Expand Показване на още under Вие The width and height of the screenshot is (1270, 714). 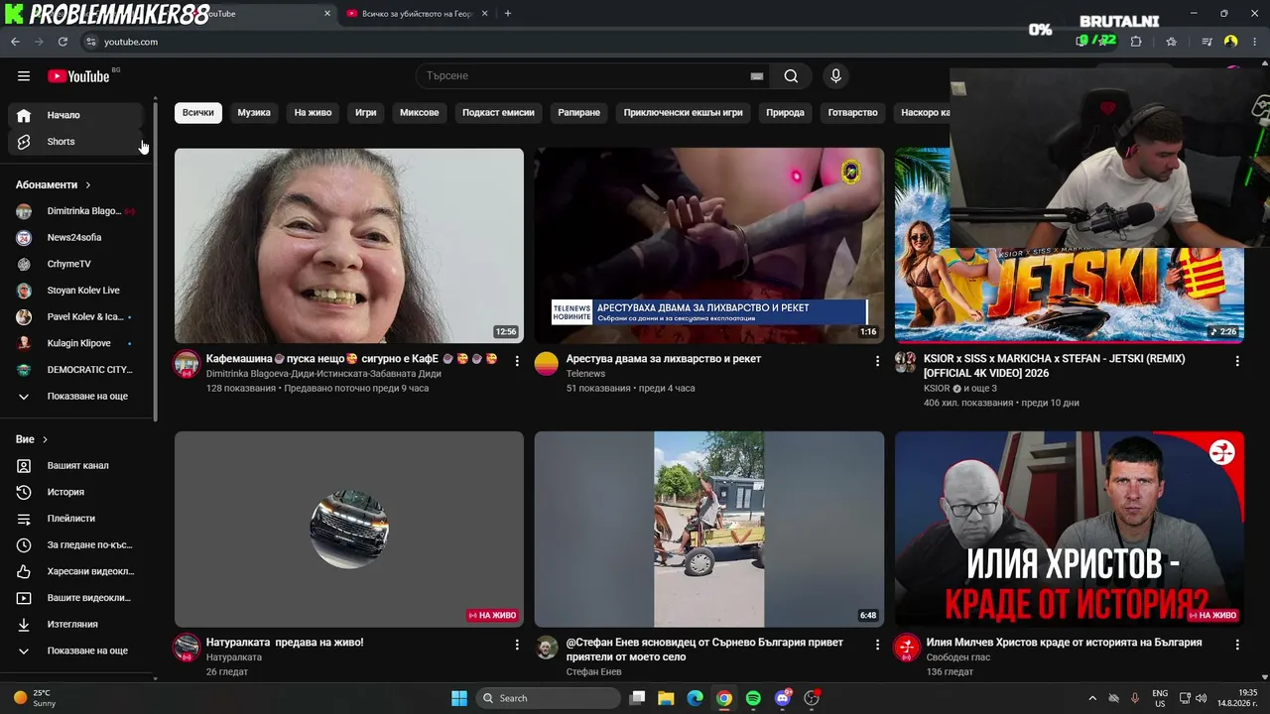(75, 652)
